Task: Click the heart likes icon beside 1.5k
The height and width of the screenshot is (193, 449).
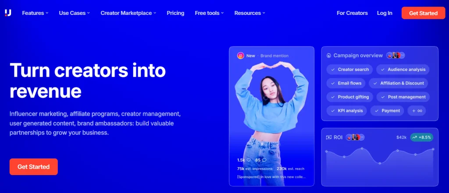Action: click(x=249, y=160)
